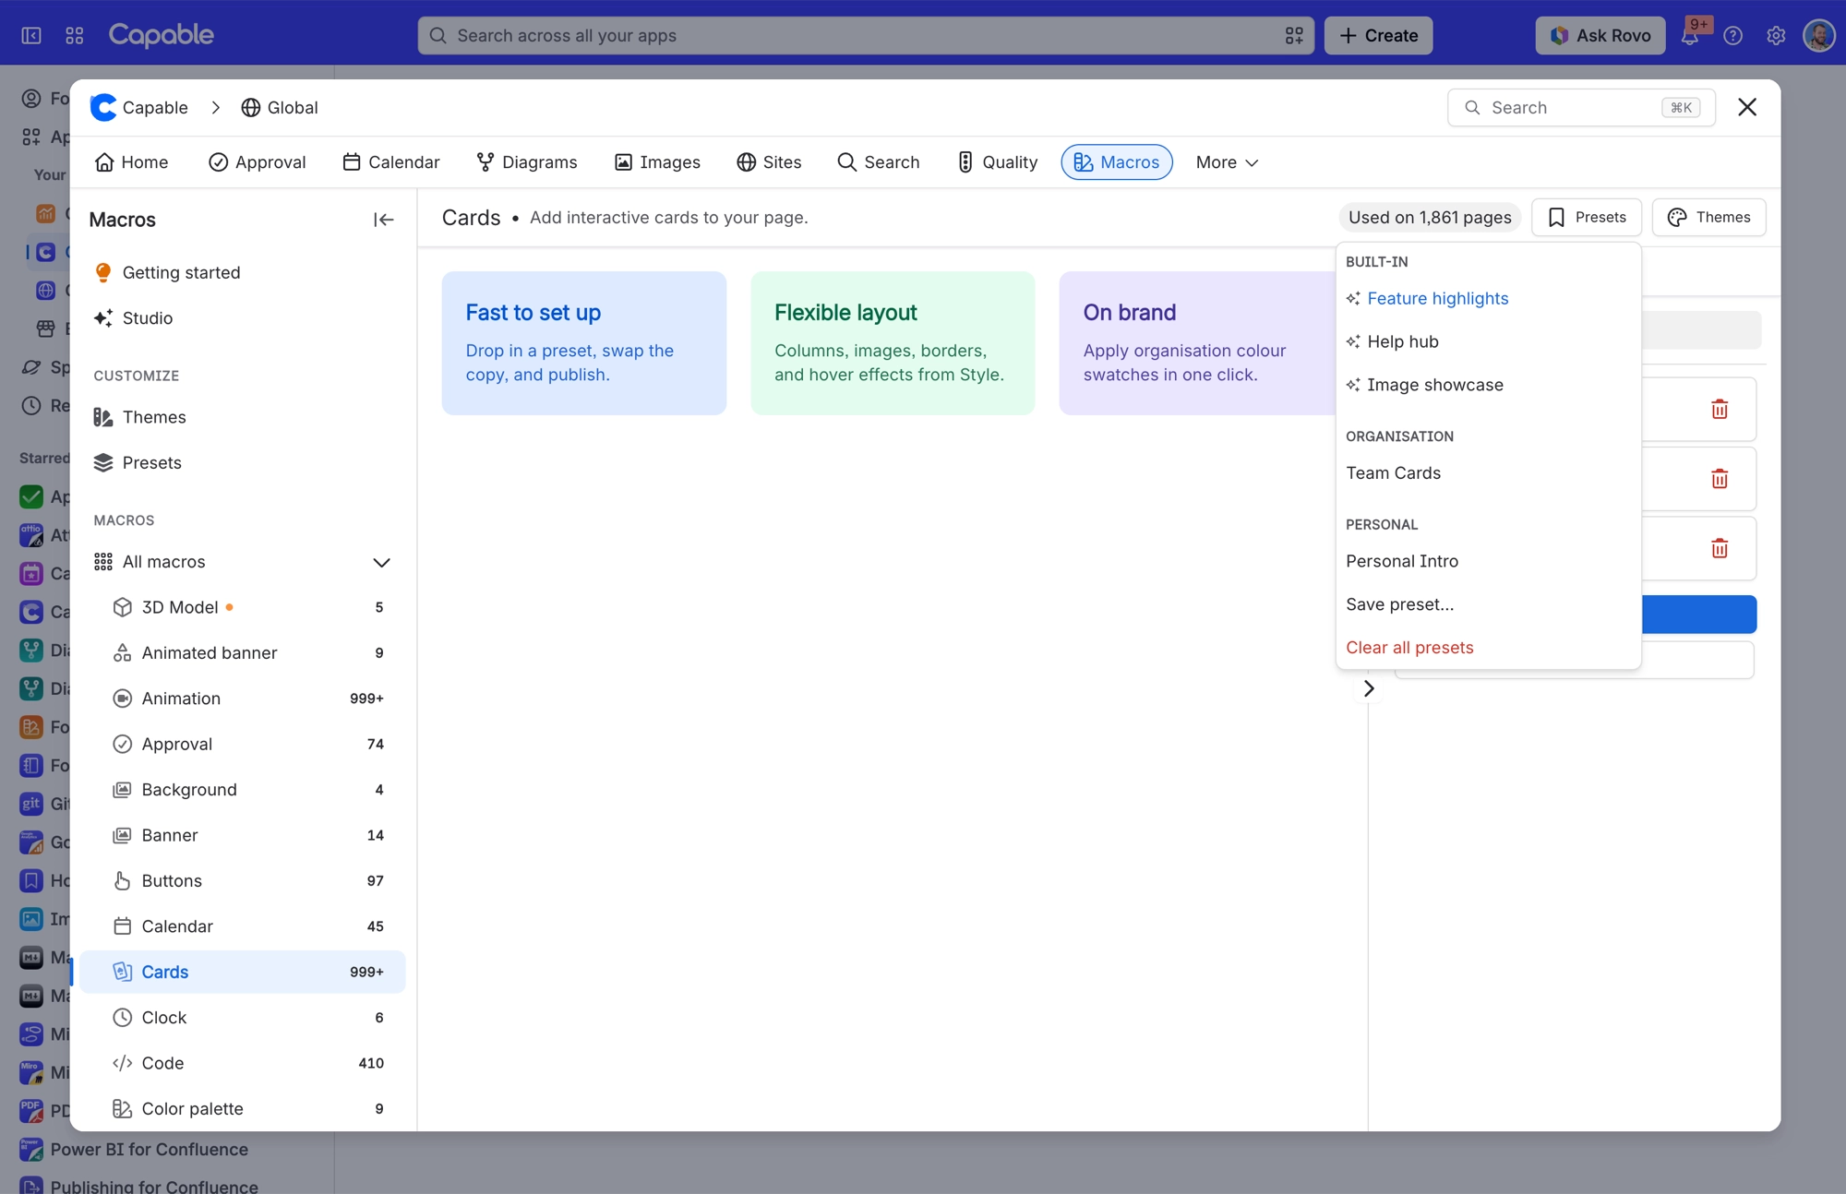Click Clear all presets
Viewport: 1846px width, 1194px height.
[1488, 648]
